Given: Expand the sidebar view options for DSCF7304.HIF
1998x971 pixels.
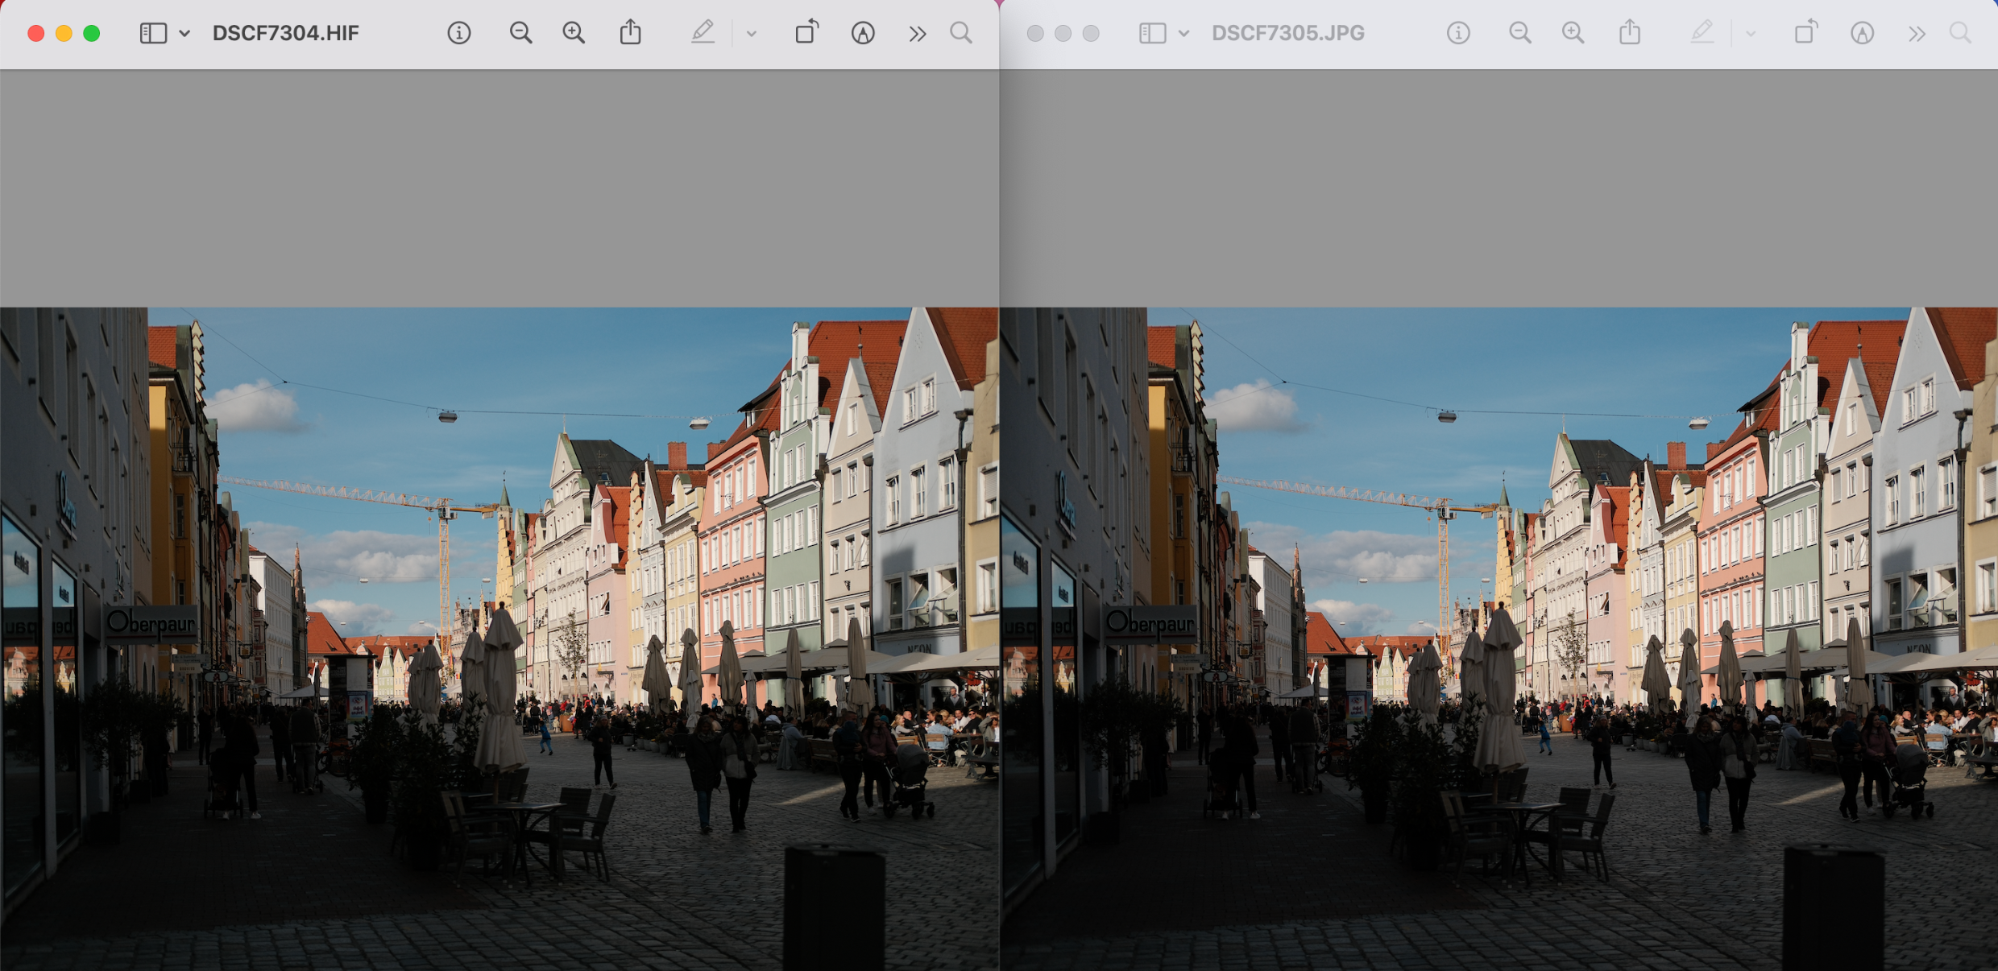Looking at the screenshot, I should coord(184,32).
